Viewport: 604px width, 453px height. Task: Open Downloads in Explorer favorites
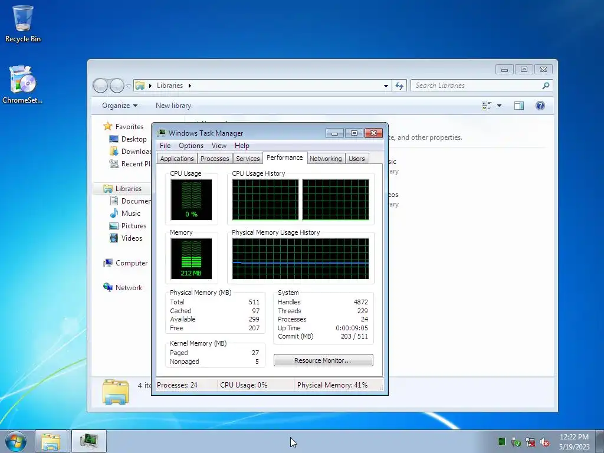point(130,152)
